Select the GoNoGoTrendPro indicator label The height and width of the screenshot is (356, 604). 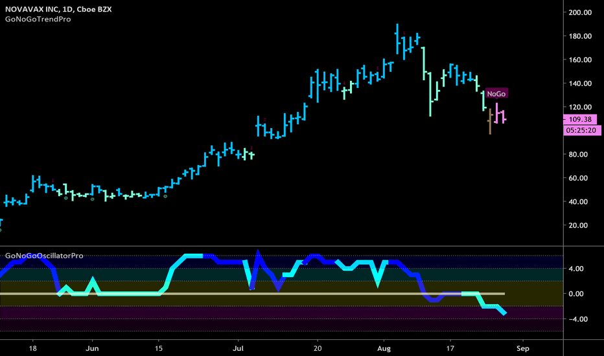pos(38,19)
